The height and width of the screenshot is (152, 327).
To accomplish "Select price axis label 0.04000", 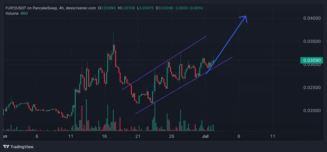I will point(311,18).
